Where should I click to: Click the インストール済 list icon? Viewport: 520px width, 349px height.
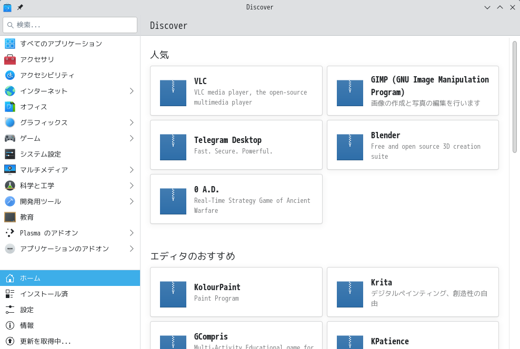pyautogui.click(x=10, y=294)
